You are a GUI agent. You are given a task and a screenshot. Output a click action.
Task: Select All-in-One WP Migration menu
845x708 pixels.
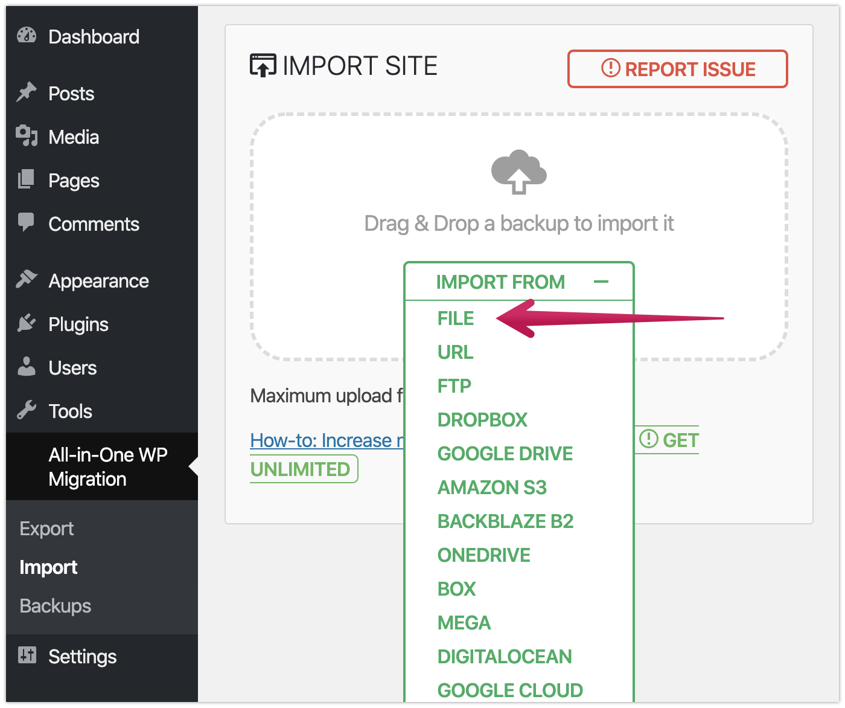pos(102,466)
